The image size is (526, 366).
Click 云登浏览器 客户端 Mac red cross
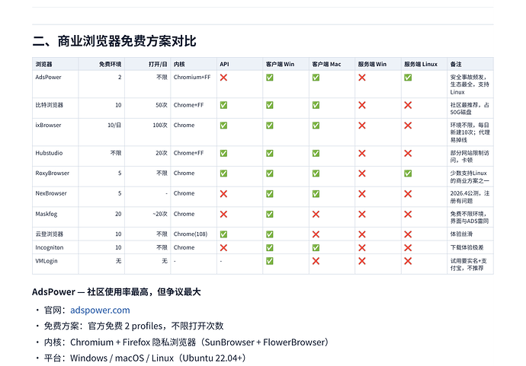pyautogui.click(x=316, y=234)
